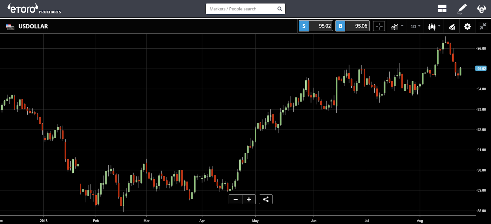This screenshot has width=491, height=224.
Task: Click the USDOLLAR instrument name
Action: pos(33,26)
